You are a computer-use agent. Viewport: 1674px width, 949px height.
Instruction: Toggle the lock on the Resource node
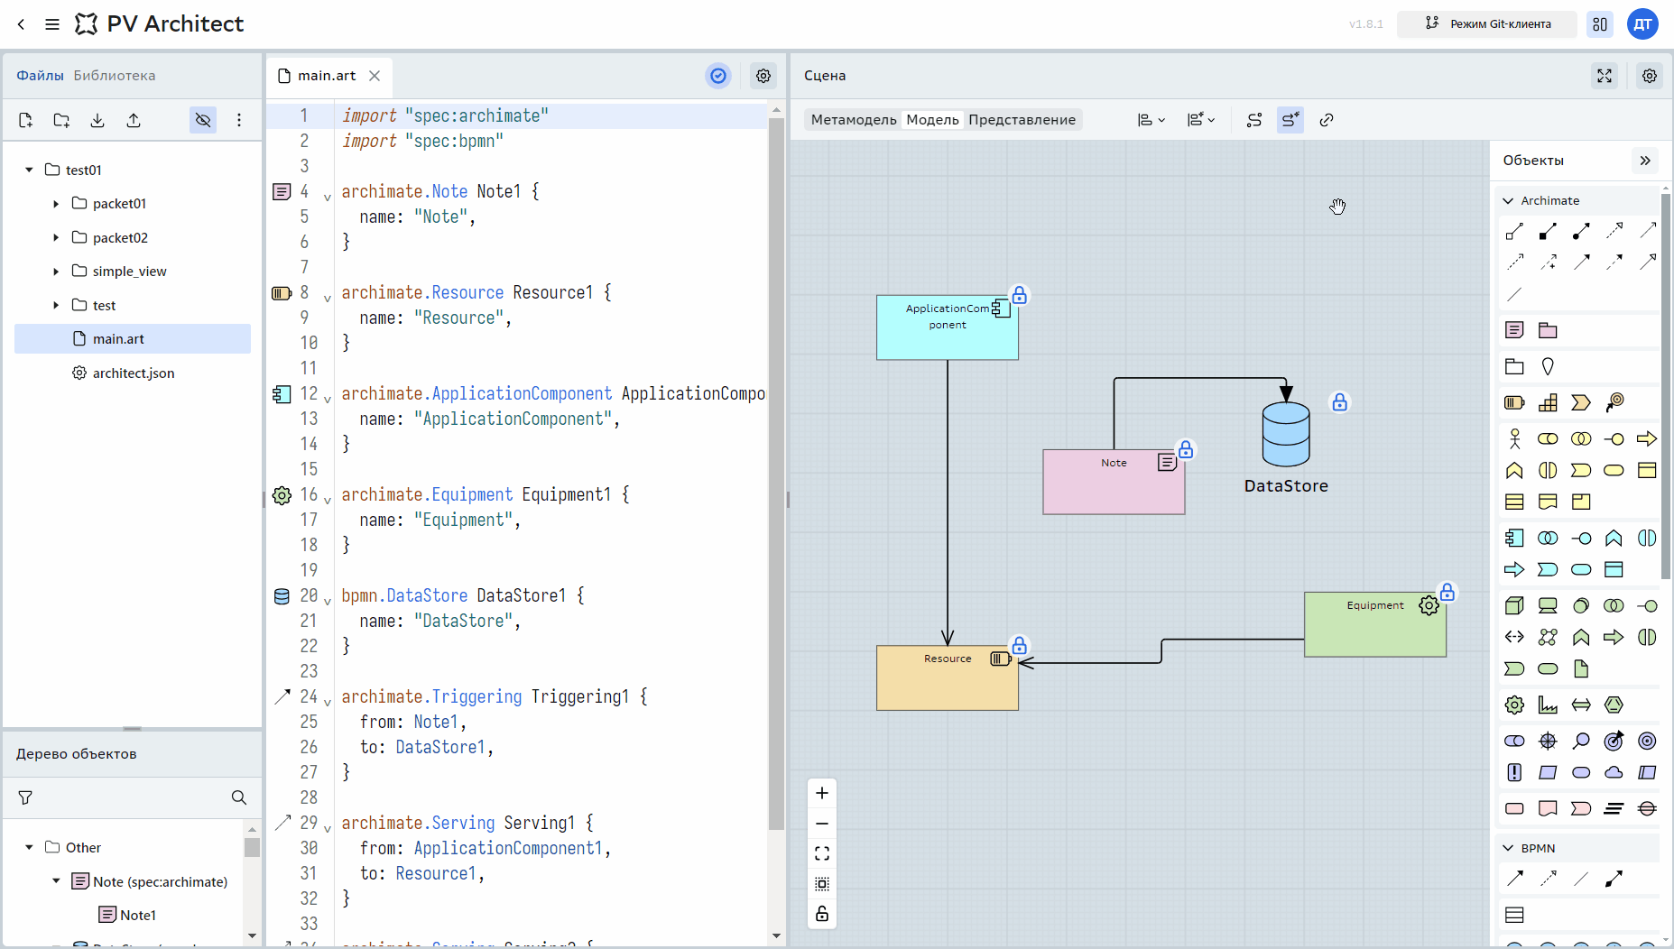[1019, 645]
